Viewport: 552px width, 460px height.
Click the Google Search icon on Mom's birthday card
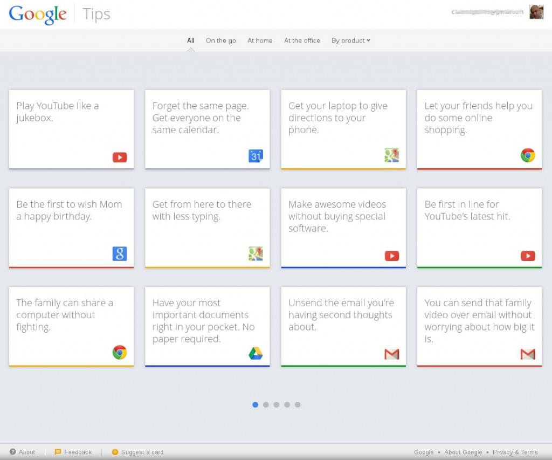119,253
